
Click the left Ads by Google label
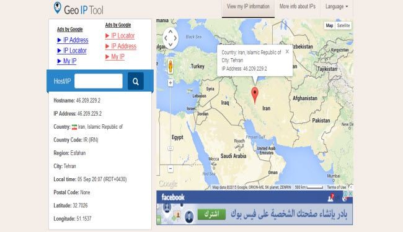(69, 29)
